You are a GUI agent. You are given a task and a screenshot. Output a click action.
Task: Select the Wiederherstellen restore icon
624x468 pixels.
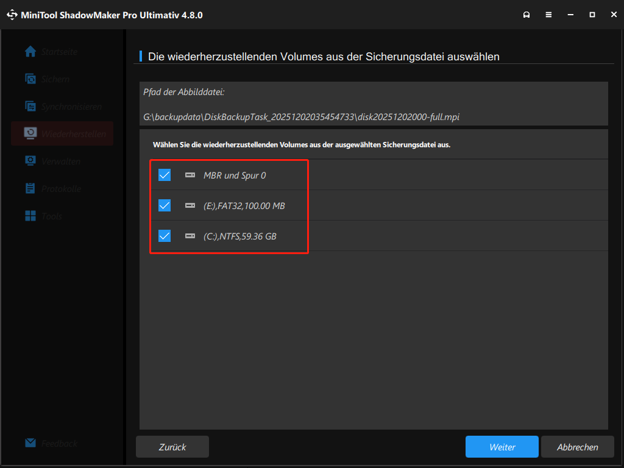click(x=30, y=133)
